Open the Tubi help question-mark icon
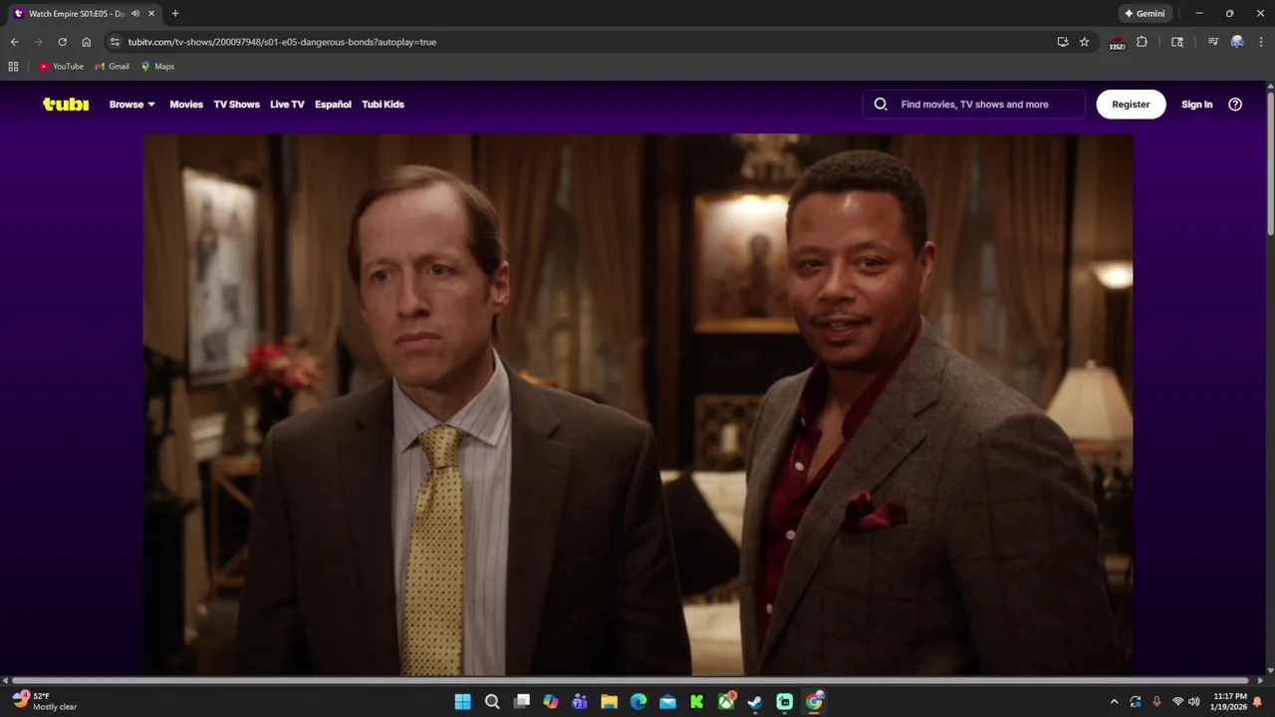This screenshot has height=717, width=1275. coord(1235,104)
